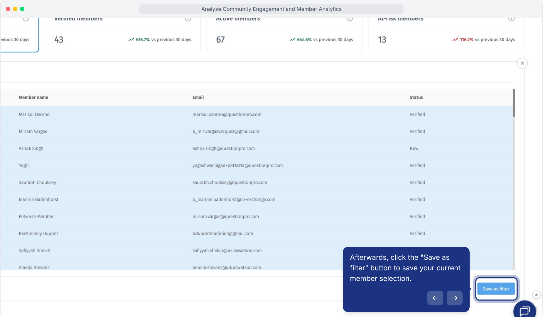This screenshot has height=317, width=543.
Task: Go to previous tutorial step arrow
Action: tap(435, 298)
